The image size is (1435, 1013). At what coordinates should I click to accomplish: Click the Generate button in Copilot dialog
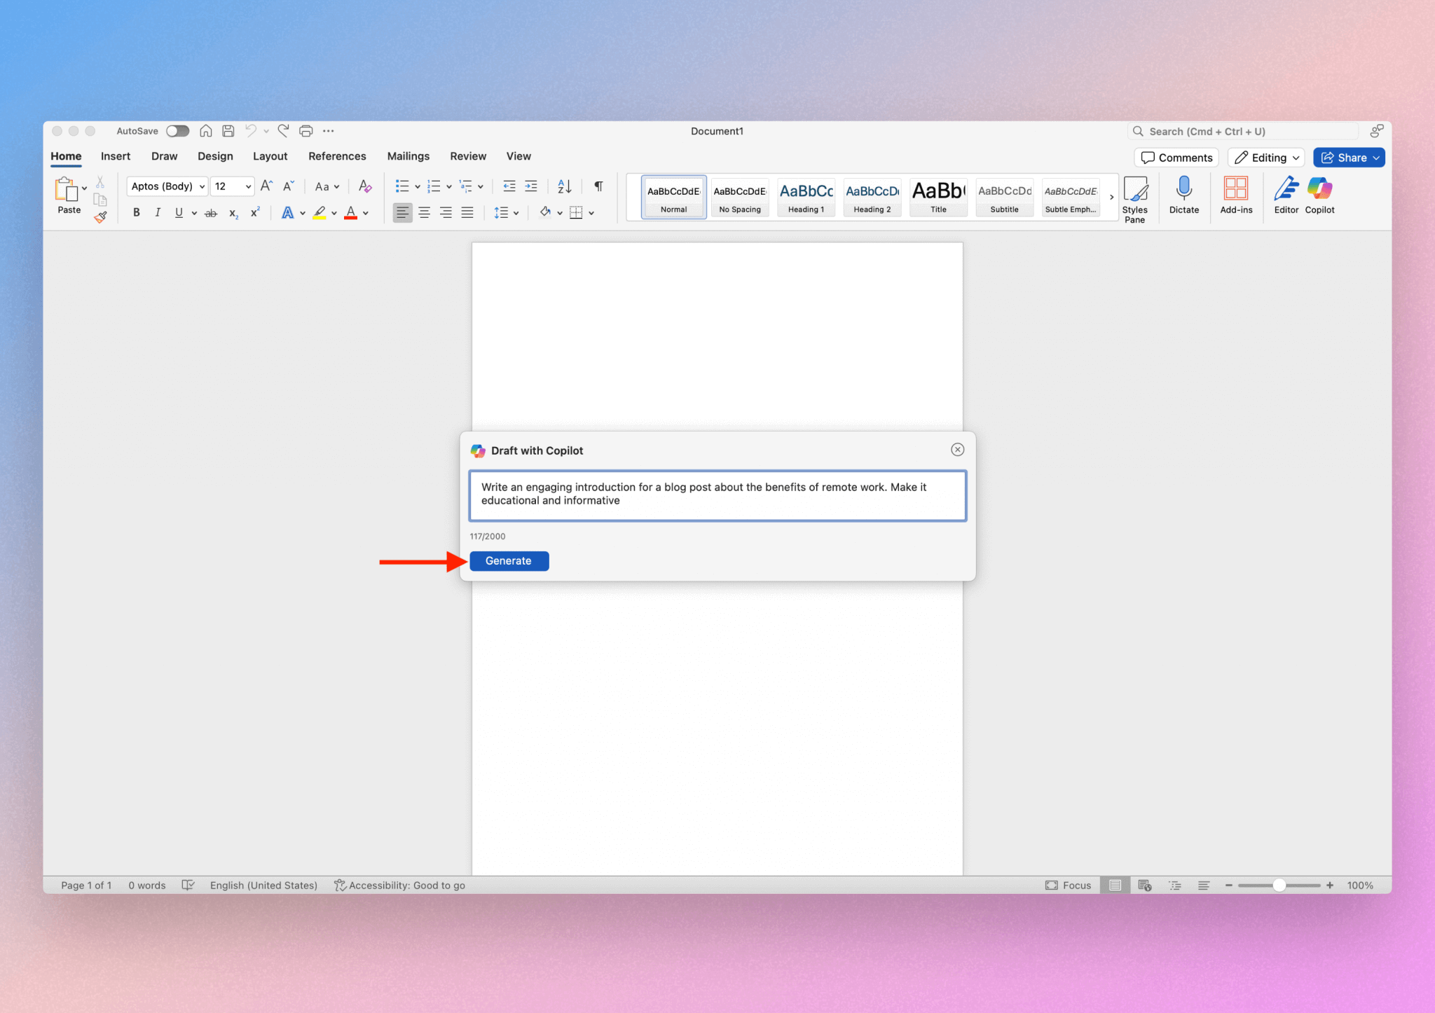(x=509, y=560)
